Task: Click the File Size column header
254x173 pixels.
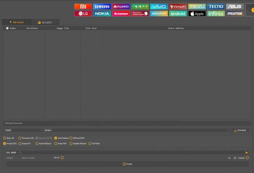Action: point(91,28)
